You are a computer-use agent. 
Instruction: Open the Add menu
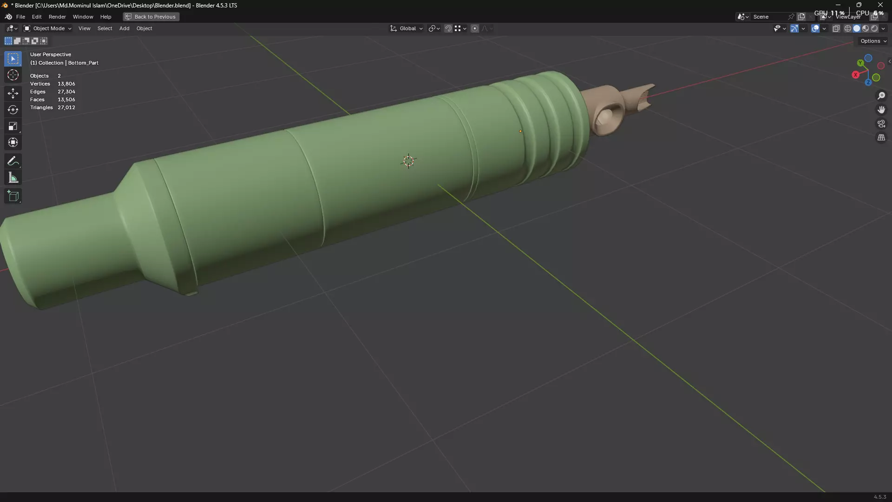pyautogui.click(x=124, y=28)
